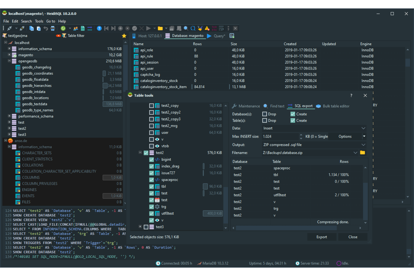Open the Tools menu
The image size is (414, 276).
point(39,21)
